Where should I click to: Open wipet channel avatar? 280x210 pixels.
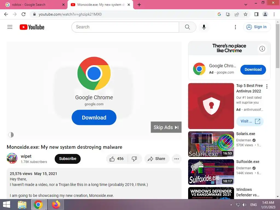pyautogui.click(x=12, y=158)
